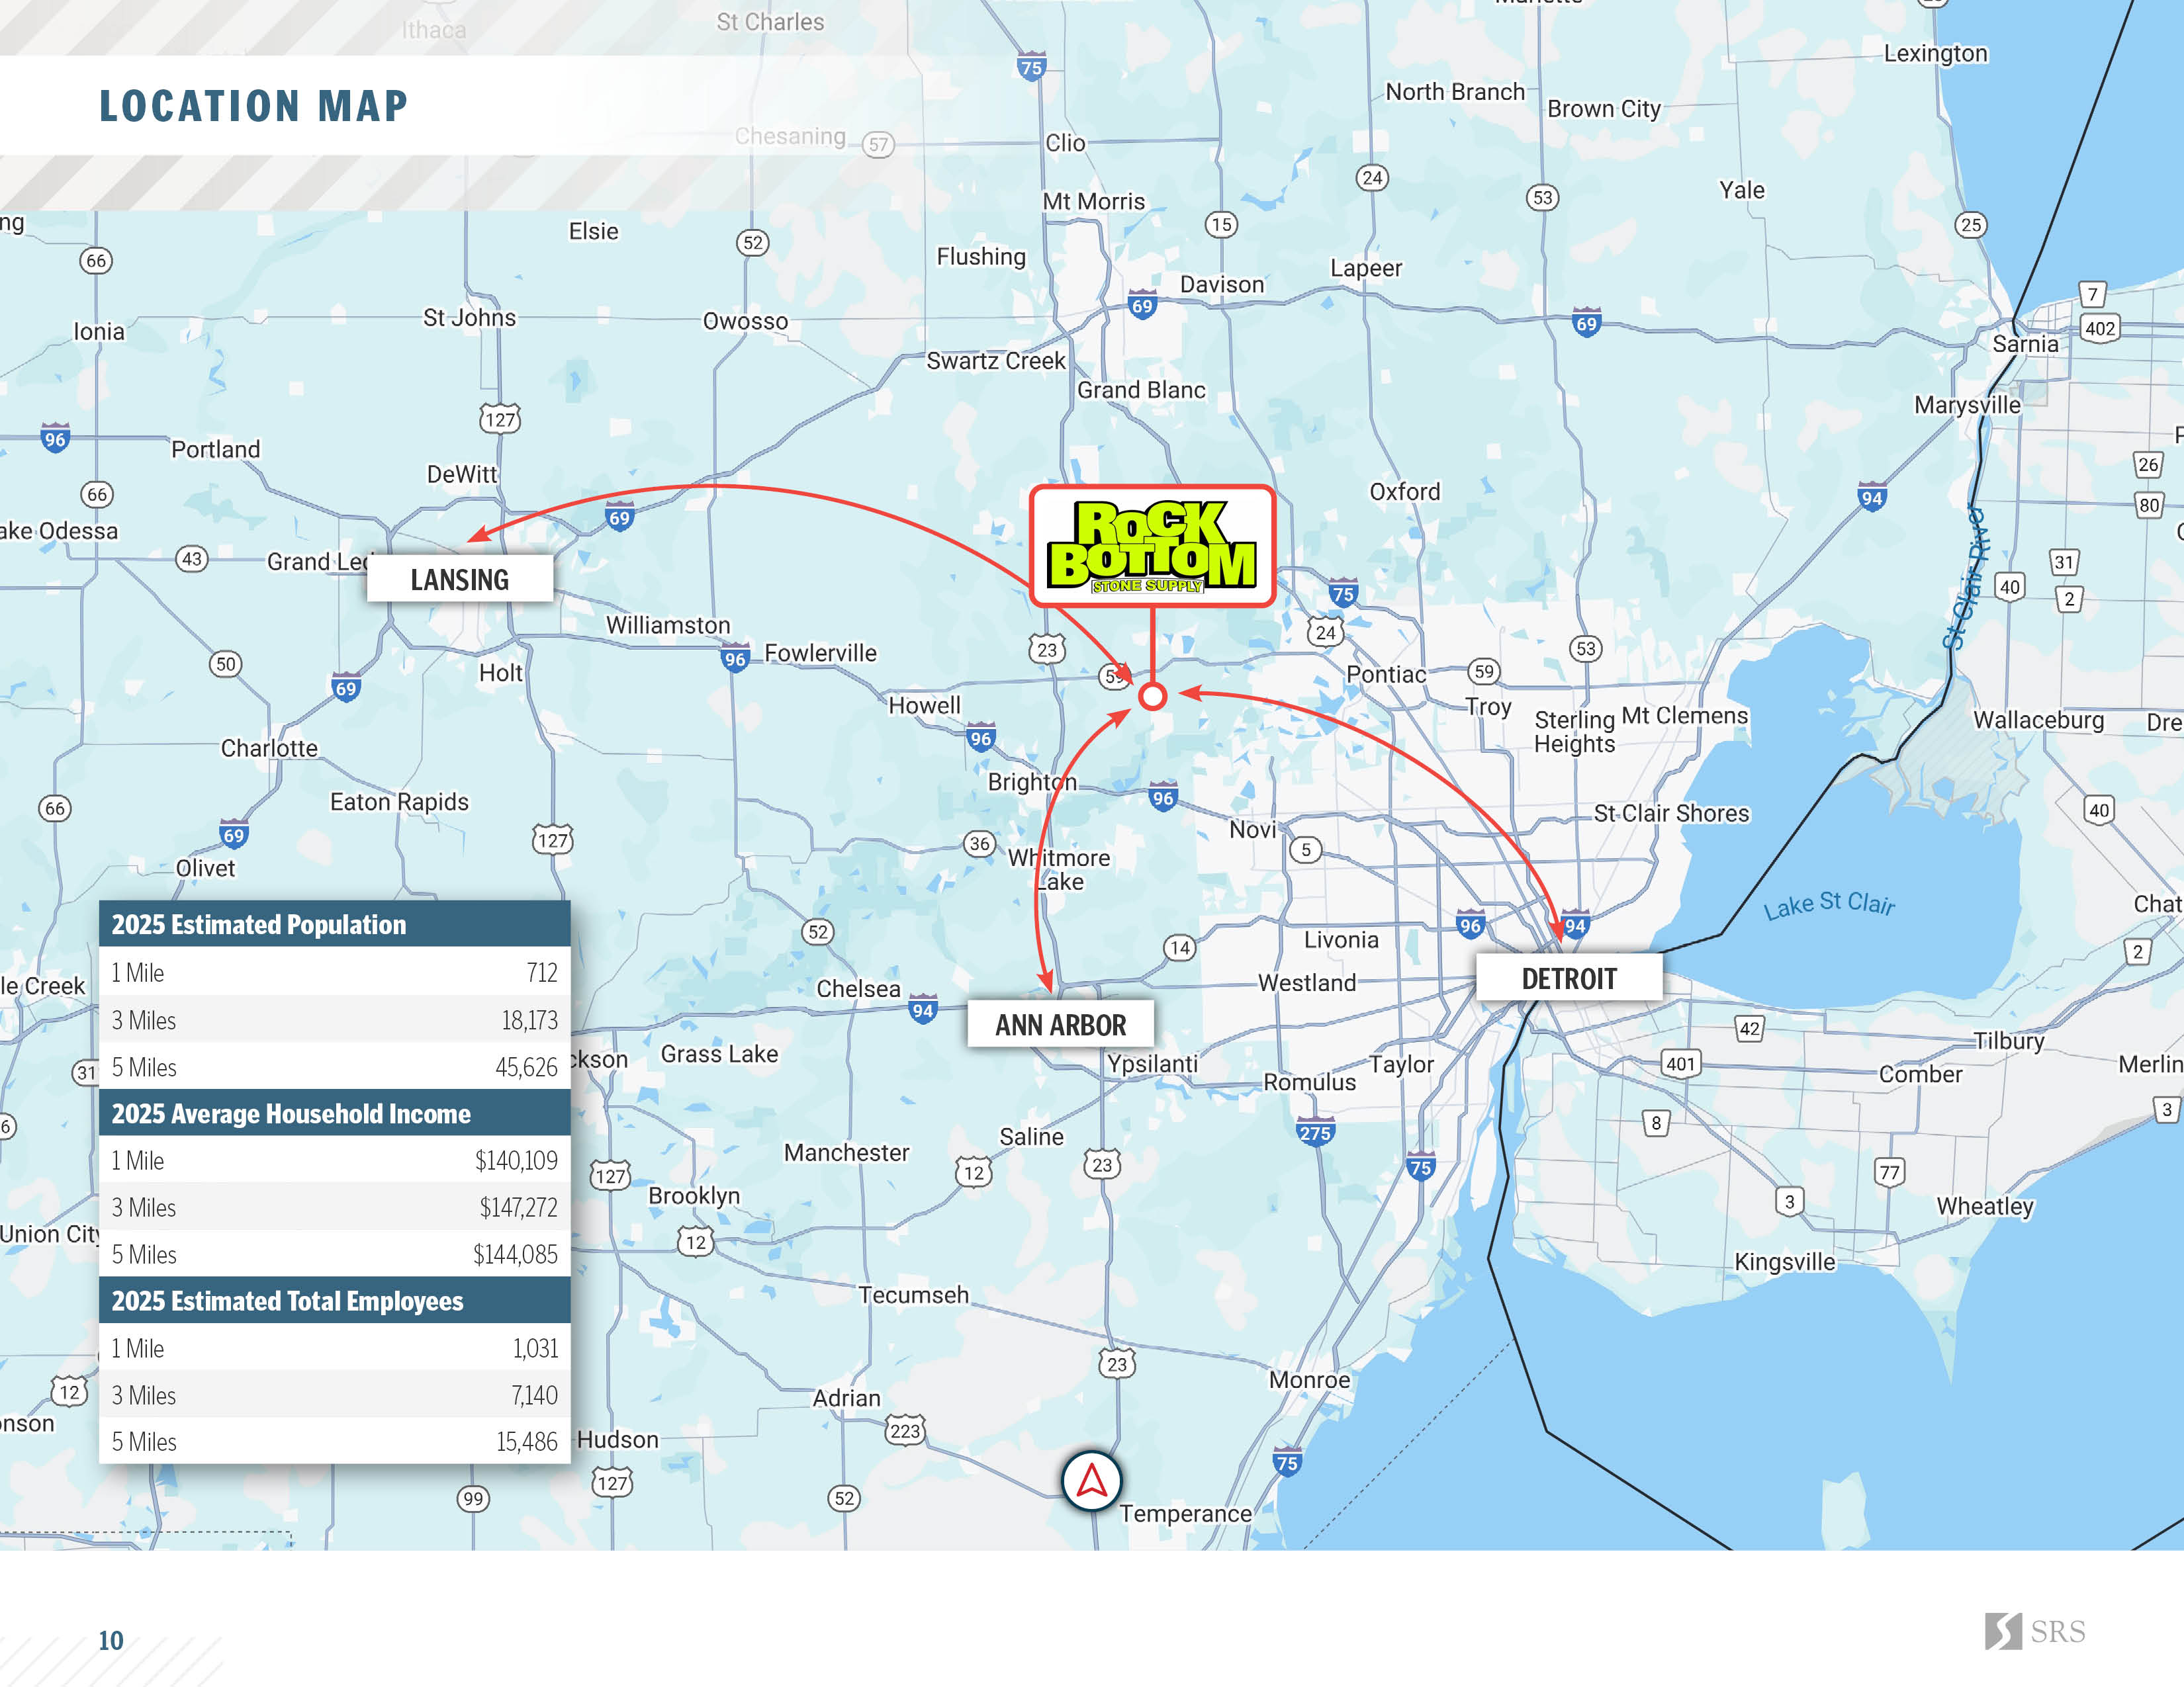
Task: Click the I-96 shield near Portland
Action: tap(55, 438)
